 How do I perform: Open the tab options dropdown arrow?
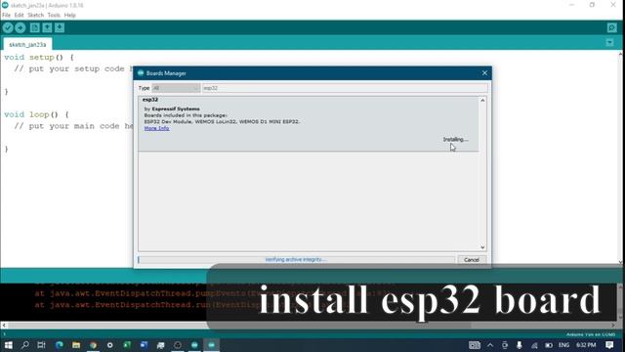[x=609, y=42]
